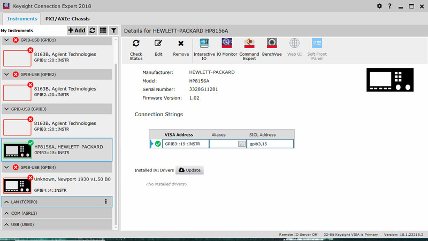This screenshot has width=428, height=241.
Task: Open the LAN (TCPIP0) three-dot menu
Action: click(106, 202)
